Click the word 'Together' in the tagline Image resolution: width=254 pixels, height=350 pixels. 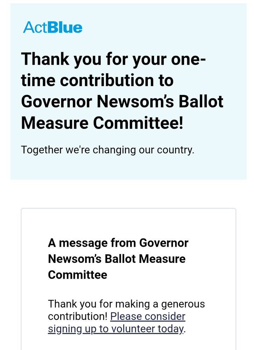click(x=42, y=150)
